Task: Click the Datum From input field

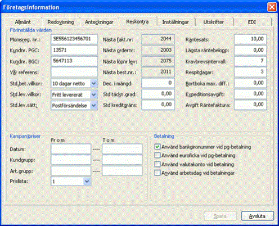Action: point(71,149)
